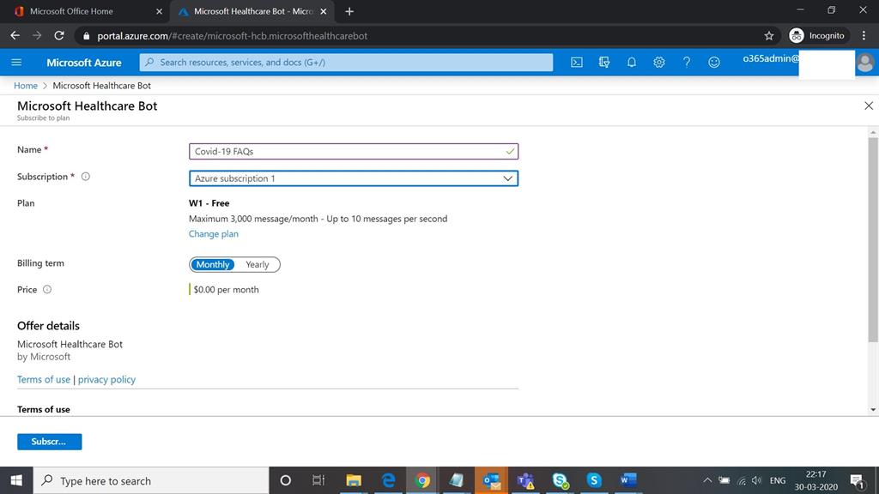Open the Subscription dropdown
The image size is (879, 494).
click(508, 178)
